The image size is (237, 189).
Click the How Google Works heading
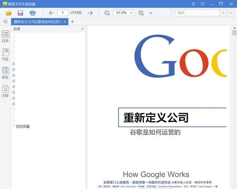156,174
